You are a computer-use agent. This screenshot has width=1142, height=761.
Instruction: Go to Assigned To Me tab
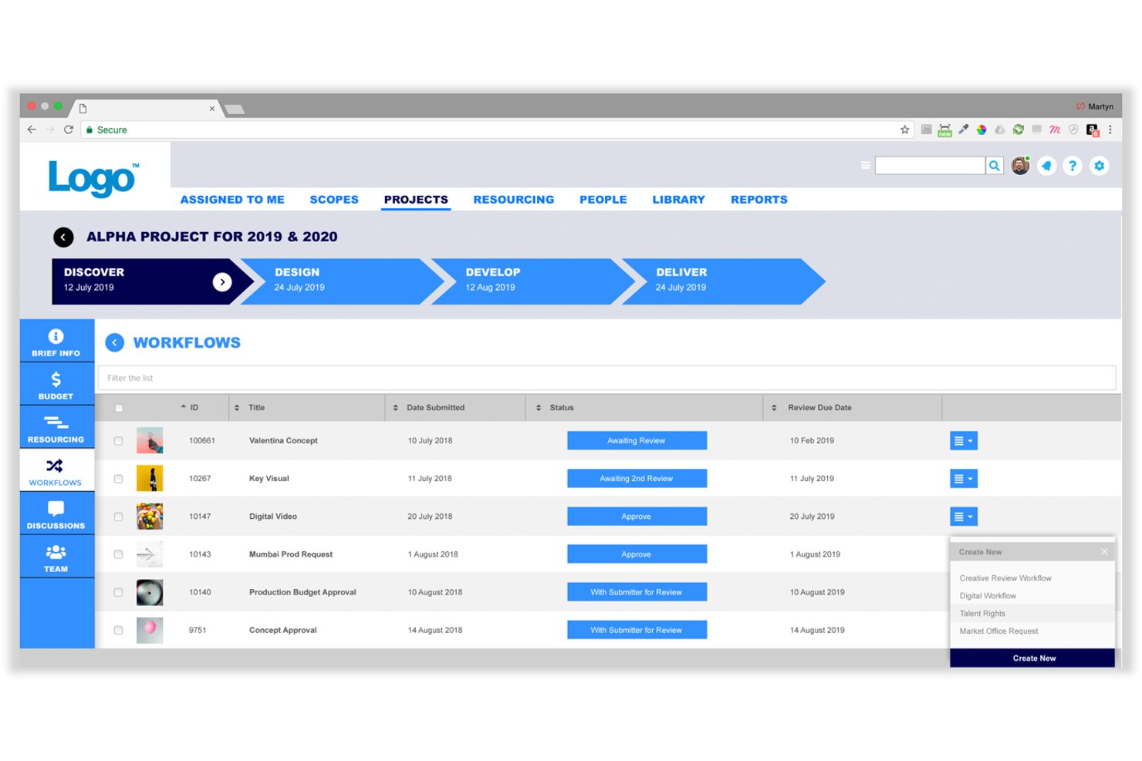click(232, 200)
